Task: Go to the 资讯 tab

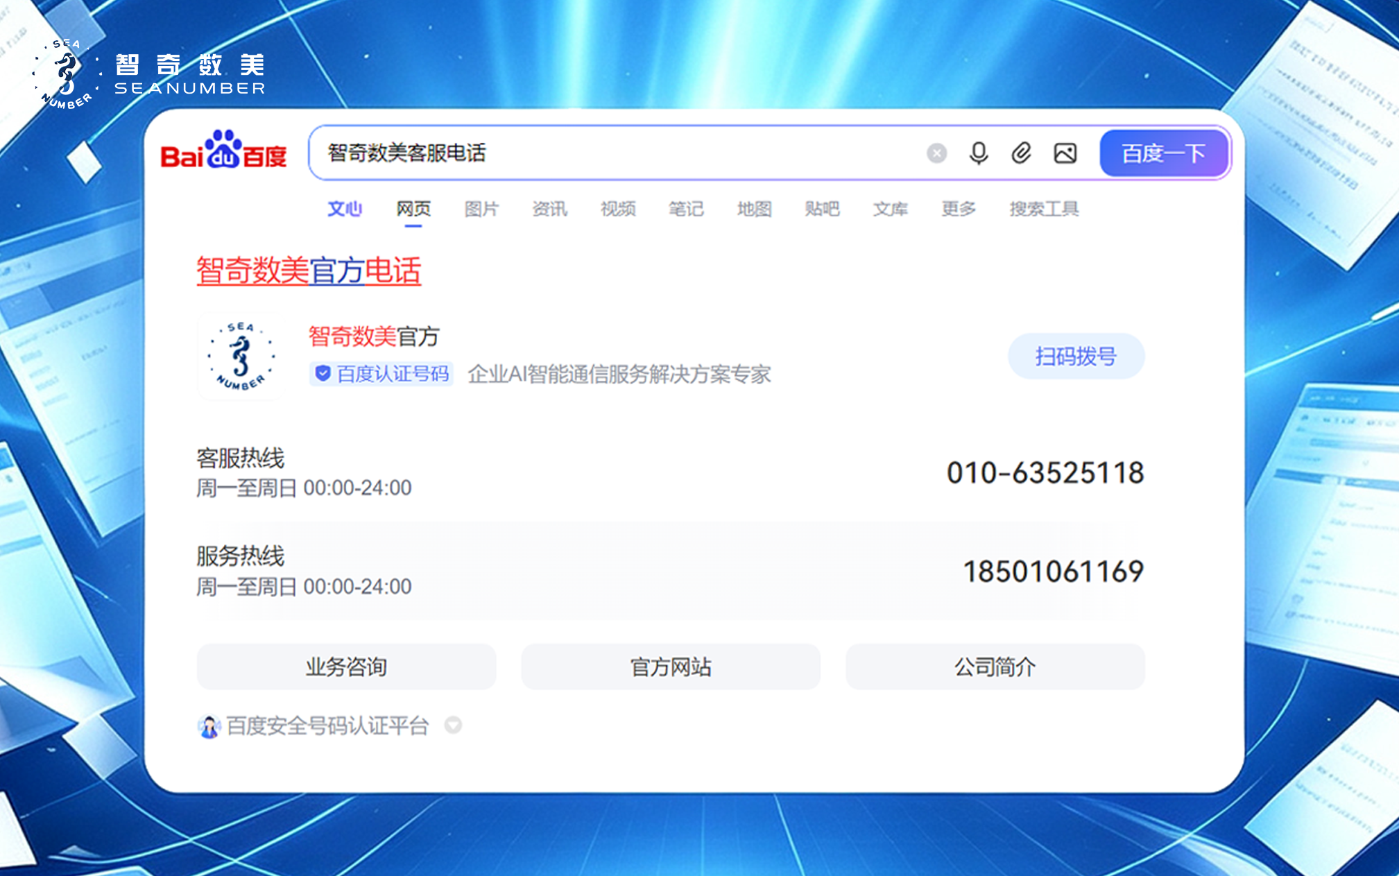Action: pyautogui.click(x=549, y=209)
